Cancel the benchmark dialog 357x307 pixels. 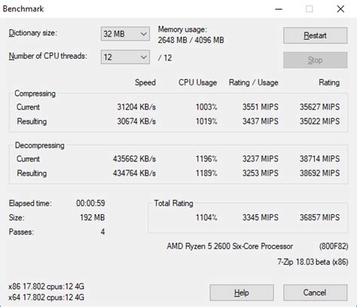click(x=316, y=293)
